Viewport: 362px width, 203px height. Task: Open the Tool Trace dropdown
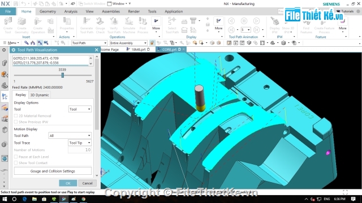[x=80, y=143]
